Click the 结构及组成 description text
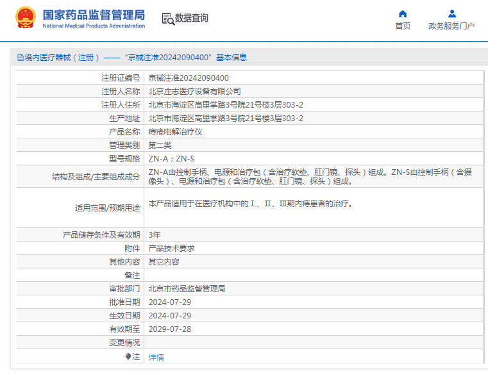The width and height of the screenshot is (488, 378). pyautogui.click(x=310, y=177)
